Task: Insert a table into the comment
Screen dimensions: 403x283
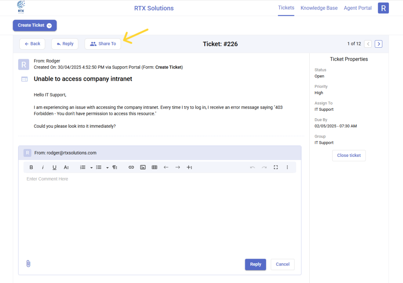Action: 154,168
